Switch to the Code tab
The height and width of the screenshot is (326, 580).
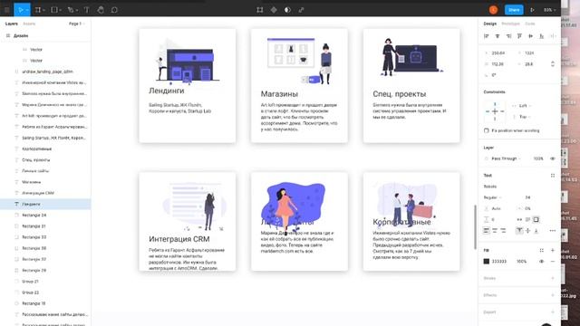(x=530, y=24)
